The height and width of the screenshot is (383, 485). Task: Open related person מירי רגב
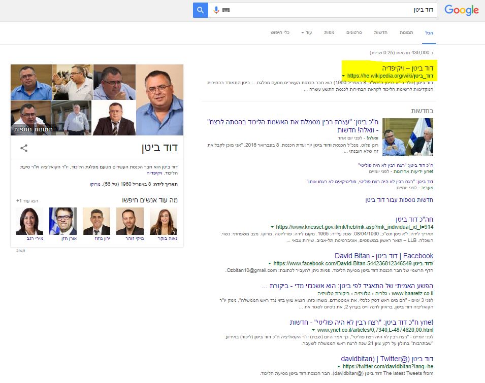(x=29, y=224)
